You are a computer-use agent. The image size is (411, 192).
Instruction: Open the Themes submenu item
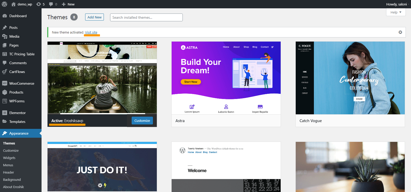[x=9, y=143]
